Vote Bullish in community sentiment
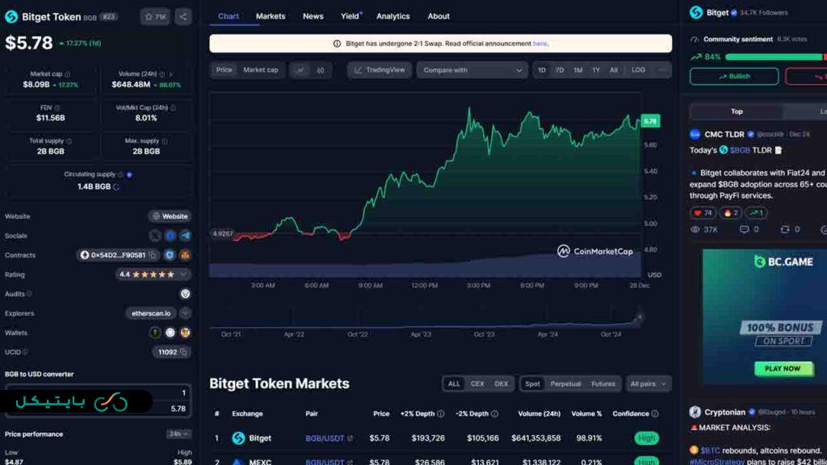The width and height of the screenshot is (827, 465). point(733,77)
